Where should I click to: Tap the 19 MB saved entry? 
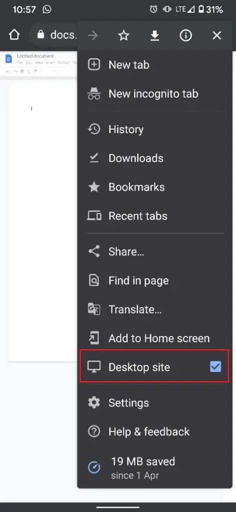155,467
